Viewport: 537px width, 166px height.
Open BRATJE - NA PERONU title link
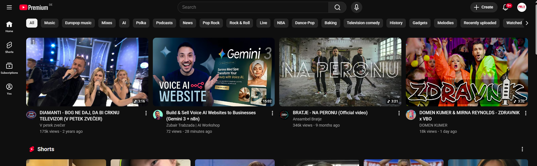[x=330, y=113]
